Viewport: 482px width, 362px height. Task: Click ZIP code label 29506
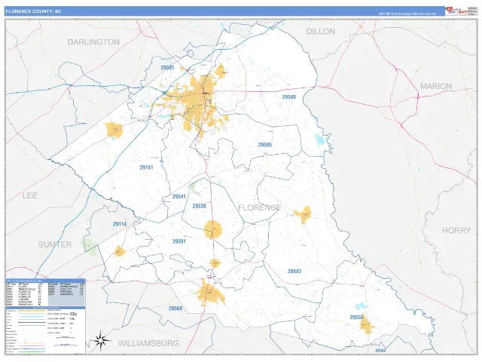289,97
